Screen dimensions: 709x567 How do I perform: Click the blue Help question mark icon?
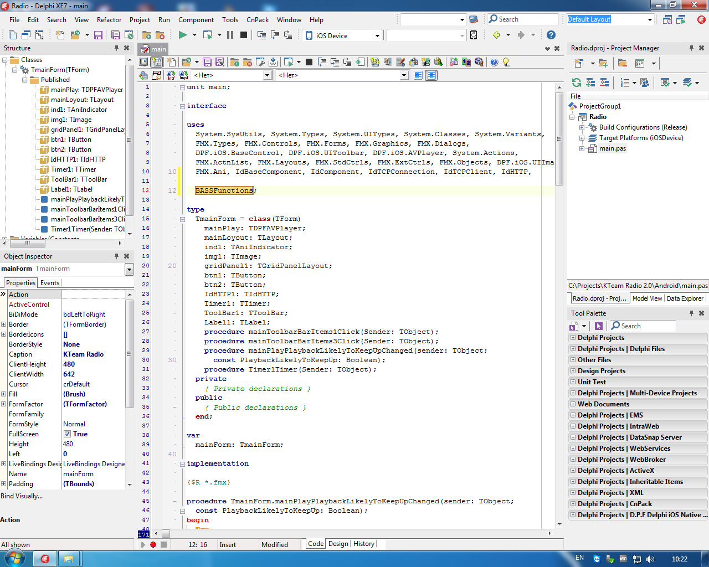coord(551,35)
